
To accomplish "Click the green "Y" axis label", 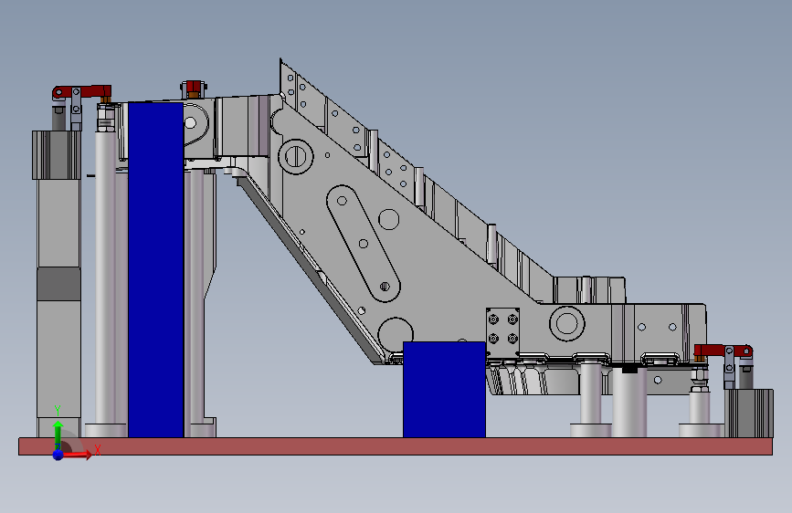I will (58, 411).
